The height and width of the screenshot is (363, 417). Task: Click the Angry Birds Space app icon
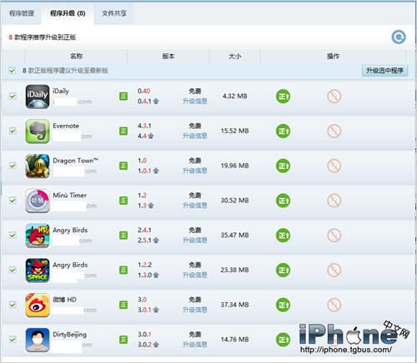(x=38, y=271)
